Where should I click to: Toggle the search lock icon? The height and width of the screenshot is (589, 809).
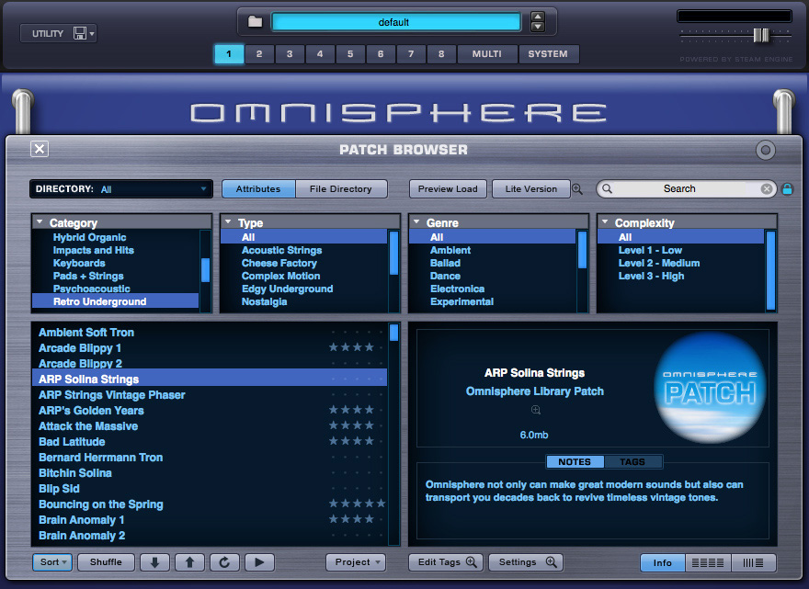787,188
